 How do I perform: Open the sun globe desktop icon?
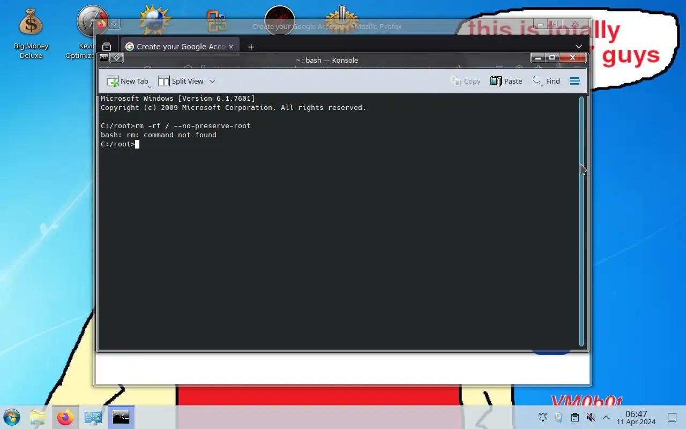pyautogui.click(x=155, y=19)
